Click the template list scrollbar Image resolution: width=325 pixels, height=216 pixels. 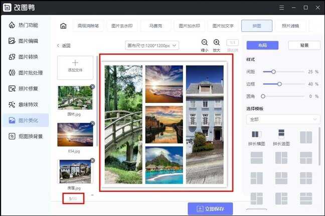point(319,146)
